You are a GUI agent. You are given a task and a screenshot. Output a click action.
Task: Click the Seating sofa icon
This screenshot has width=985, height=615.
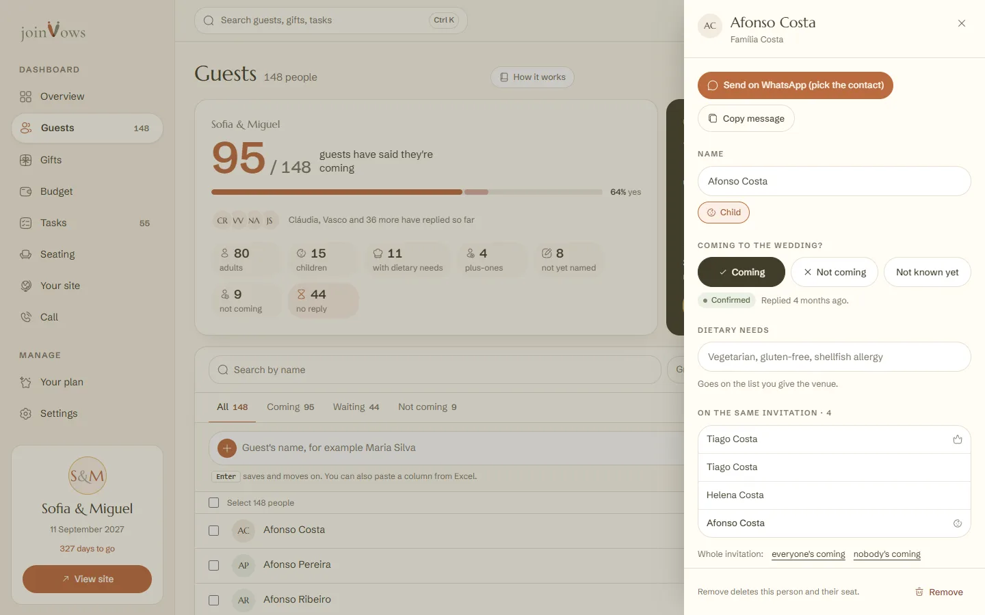(x=26, y=254)
